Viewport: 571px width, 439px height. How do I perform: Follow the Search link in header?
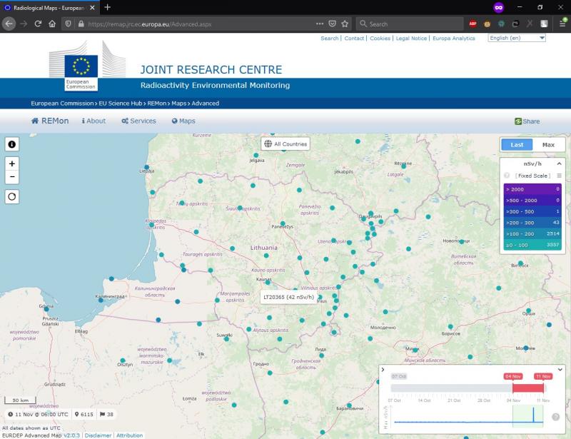pyautogui.click(x=330, y=39)
